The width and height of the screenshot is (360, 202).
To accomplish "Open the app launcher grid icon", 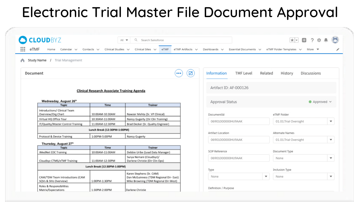I will click(x=23, y=49).
